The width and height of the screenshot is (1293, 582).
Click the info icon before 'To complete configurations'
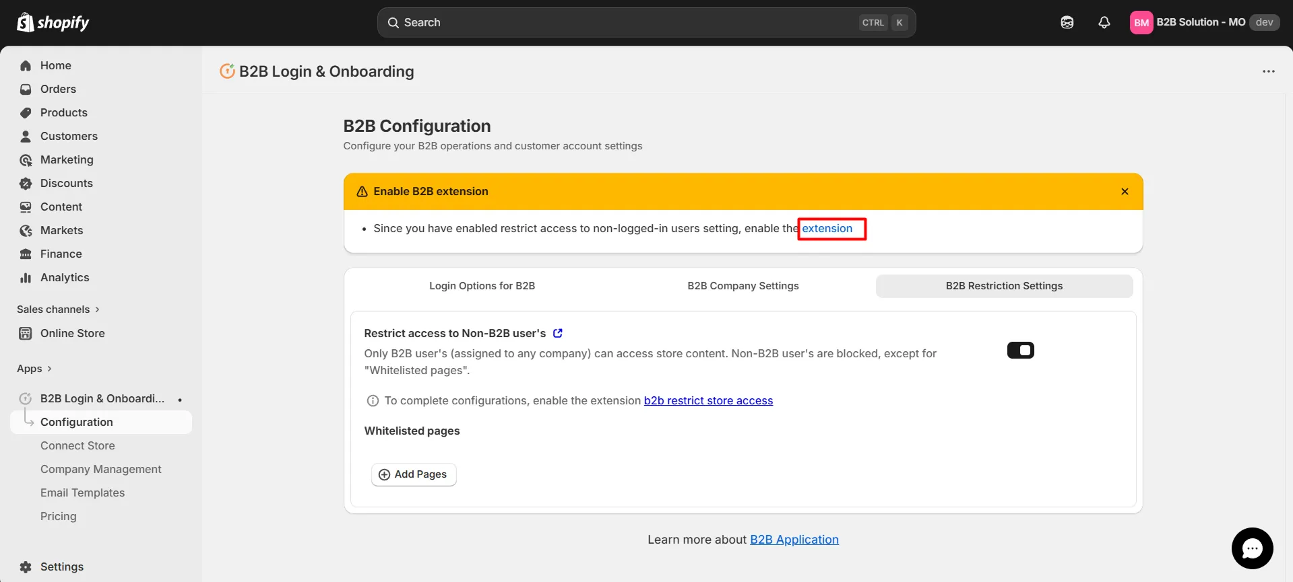[373, 400]
